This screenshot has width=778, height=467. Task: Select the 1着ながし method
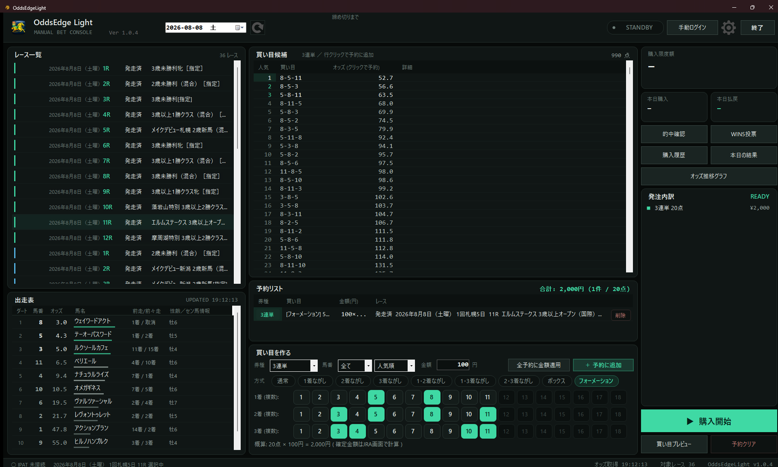(315, 381)
